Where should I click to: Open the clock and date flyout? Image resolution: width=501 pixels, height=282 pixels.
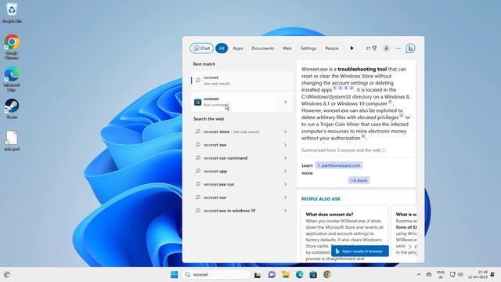click(478, 275)
